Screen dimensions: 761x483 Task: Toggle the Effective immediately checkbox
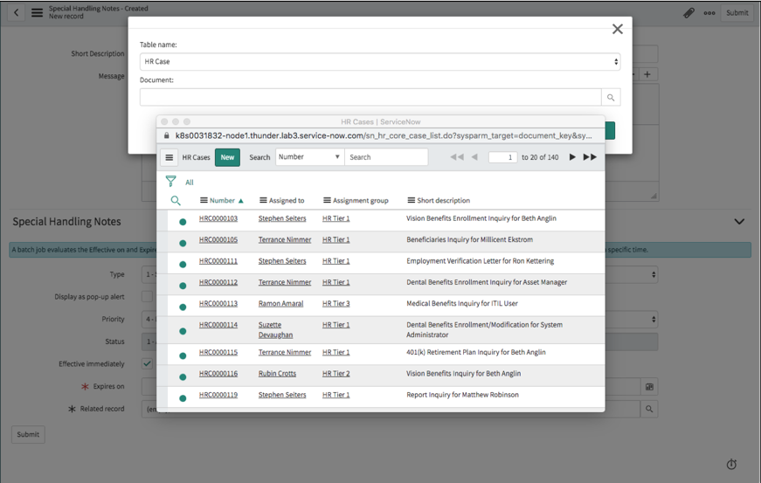(x=147, y=363)
